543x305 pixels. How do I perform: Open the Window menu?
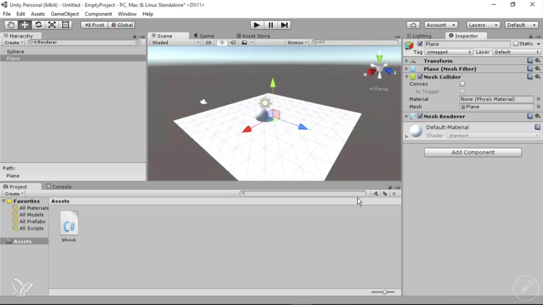pyautogui.click(x=127, y=14)
